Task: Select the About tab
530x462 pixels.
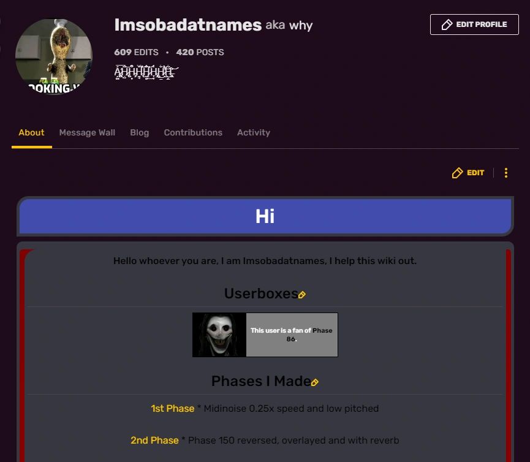Action: click(x=31, y=132)
